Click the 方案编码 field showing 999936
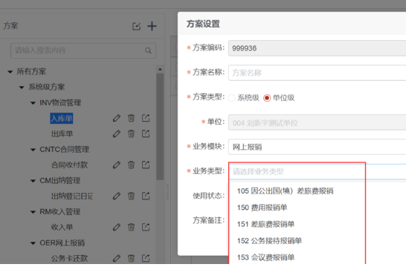Screen dimensions: 406x267 (x=317, y=48)
